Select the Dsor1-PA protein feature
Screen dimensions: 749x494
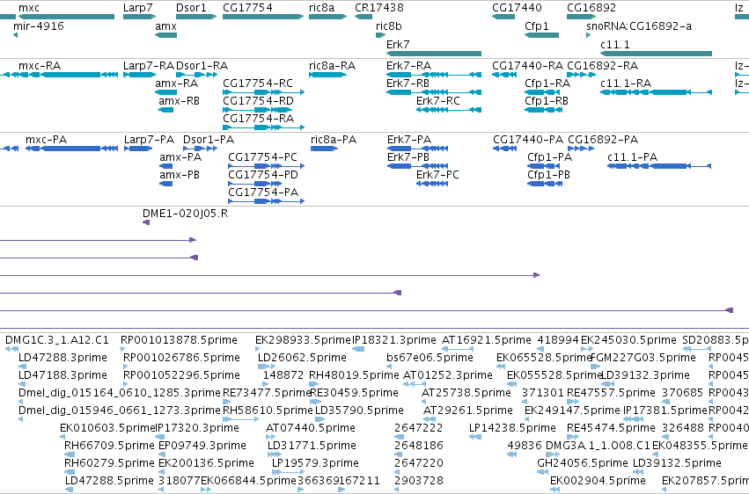[x=200, y=149]
